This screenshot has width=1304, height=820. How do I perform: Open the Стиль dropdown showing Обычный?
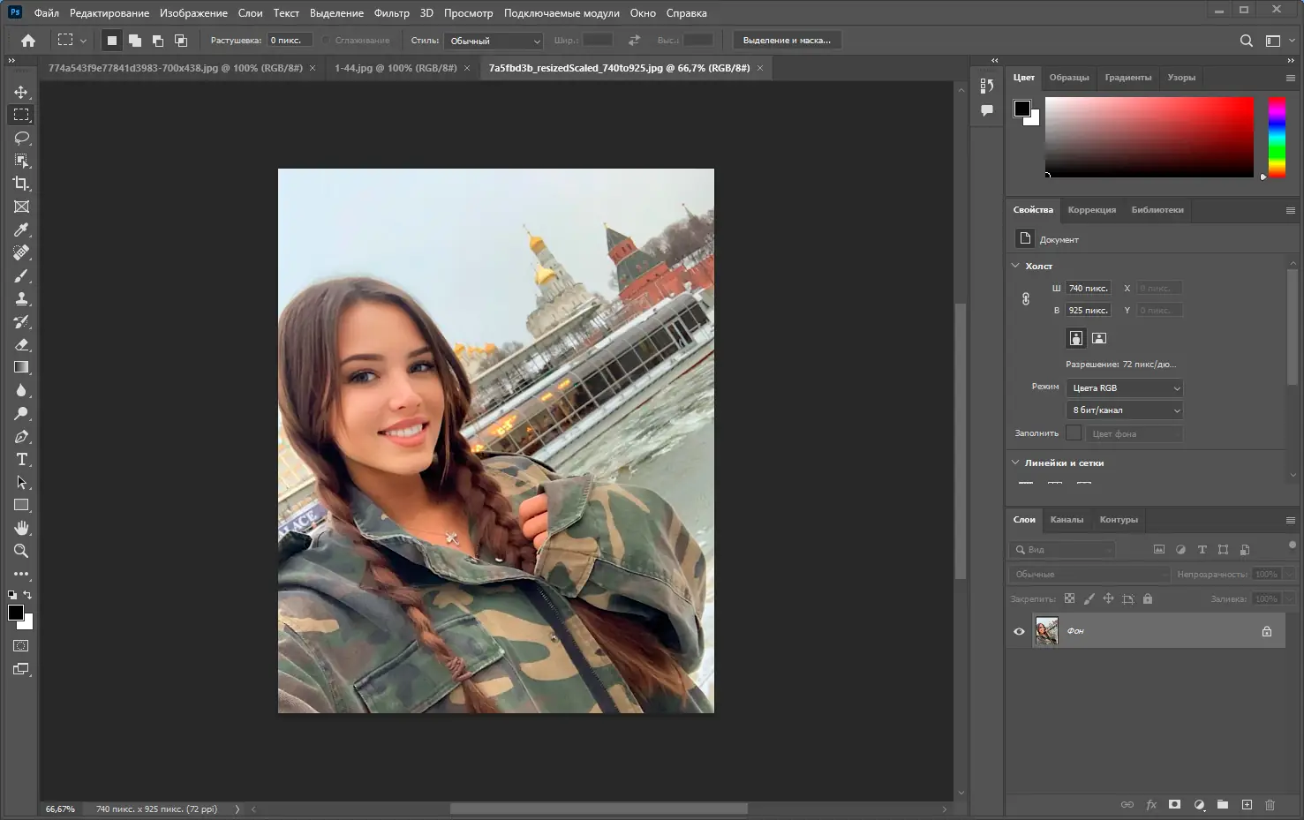click(494, 41)
